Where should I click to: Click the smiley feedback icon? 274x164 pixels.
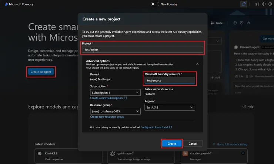point(270,4)
